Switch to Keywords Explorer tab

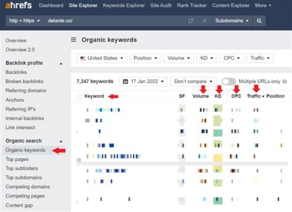click(124, 6)
